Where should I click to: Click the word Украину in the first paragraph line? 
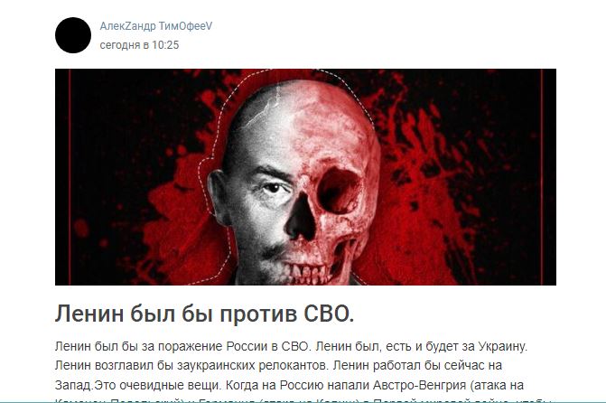pos(502,347)
